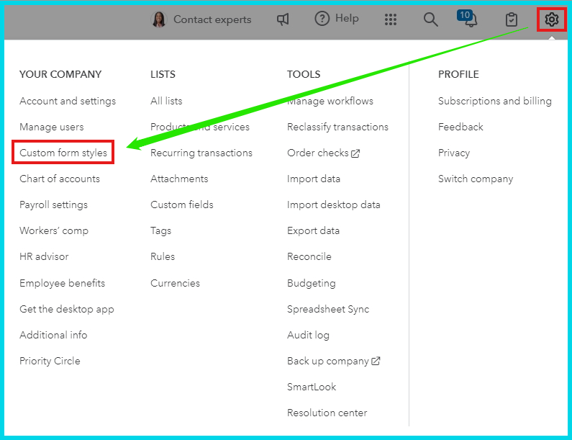Open Products and services
This screenshot has height=440, width=572.
200,127
